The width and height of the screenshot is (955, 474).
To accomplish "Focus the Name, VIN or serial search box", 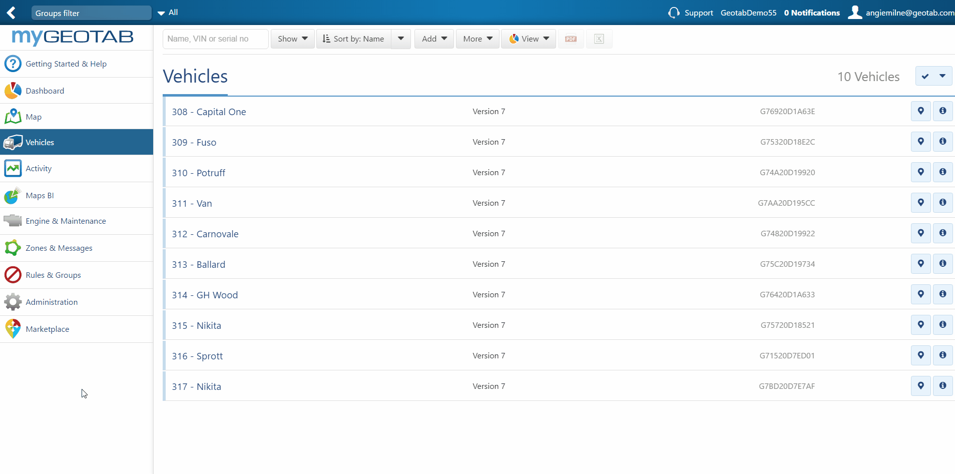I will click(215, 39).
